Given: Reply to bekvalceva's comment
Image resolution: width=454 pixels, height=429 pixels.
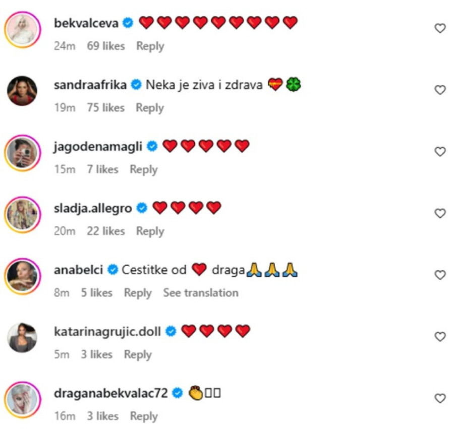Looking at the screenshot, I should 150,46.
